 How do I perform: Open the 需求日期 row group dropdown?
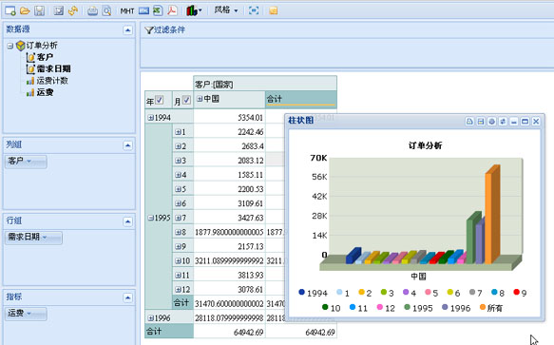[x=33, y=238]
